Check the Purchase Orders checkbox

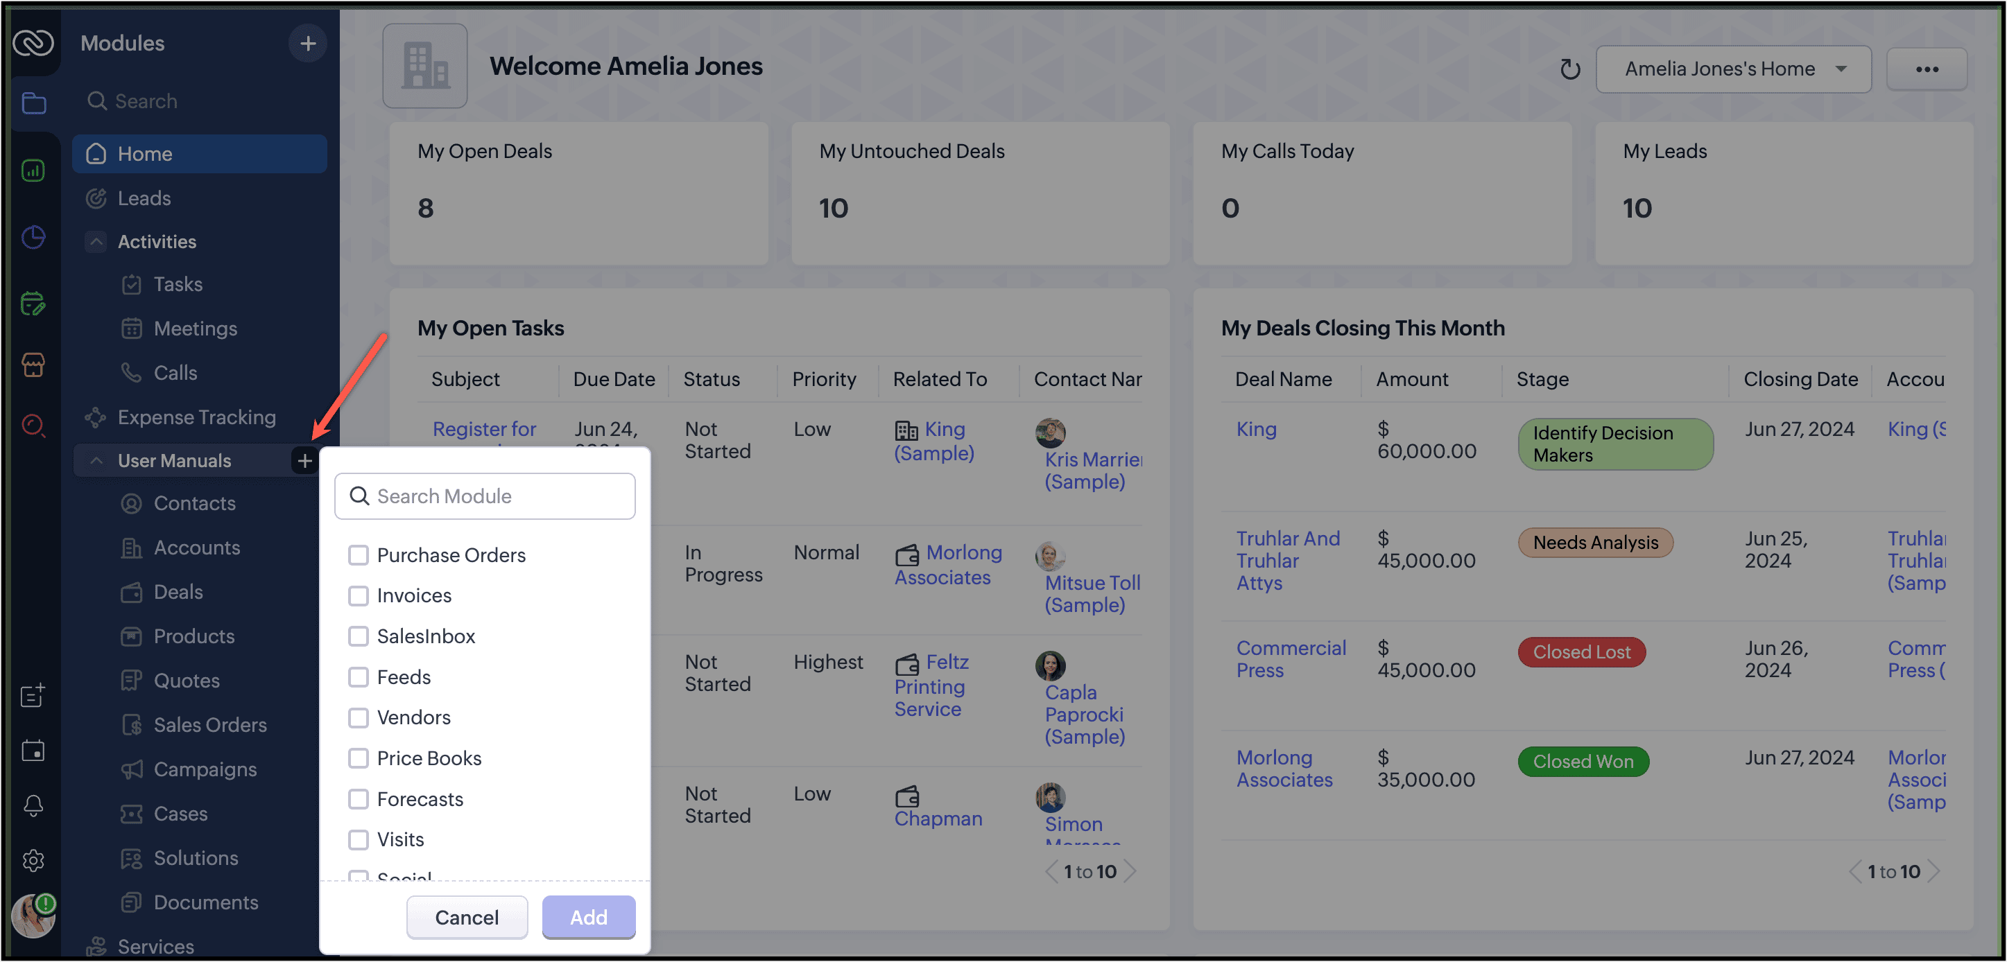click(x=359, y=554)
